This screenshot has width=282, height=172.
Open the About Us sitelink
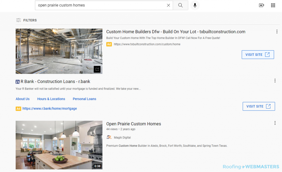[23, 99]
